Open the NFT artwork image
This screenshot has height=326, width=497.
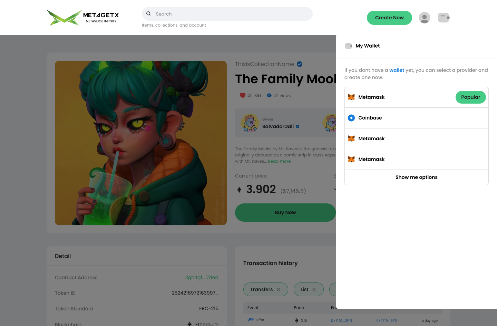[141, 143]
